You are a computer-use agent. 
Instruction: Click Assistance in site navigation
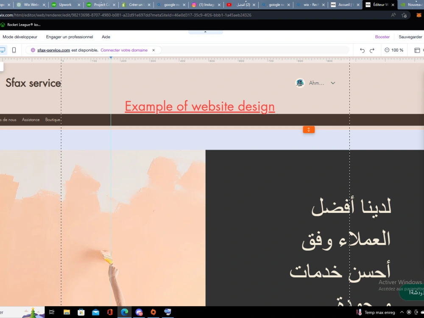pyautogui.click(x=31, y=120)
